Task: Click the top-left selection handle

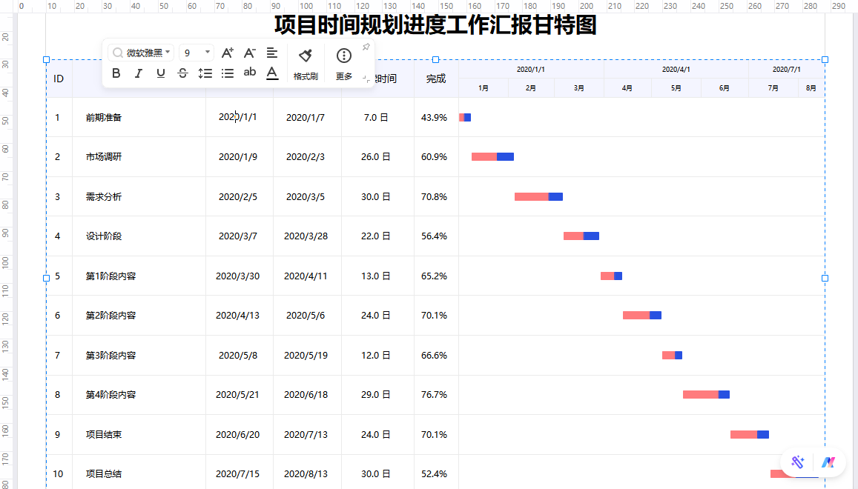Action: 47,59
